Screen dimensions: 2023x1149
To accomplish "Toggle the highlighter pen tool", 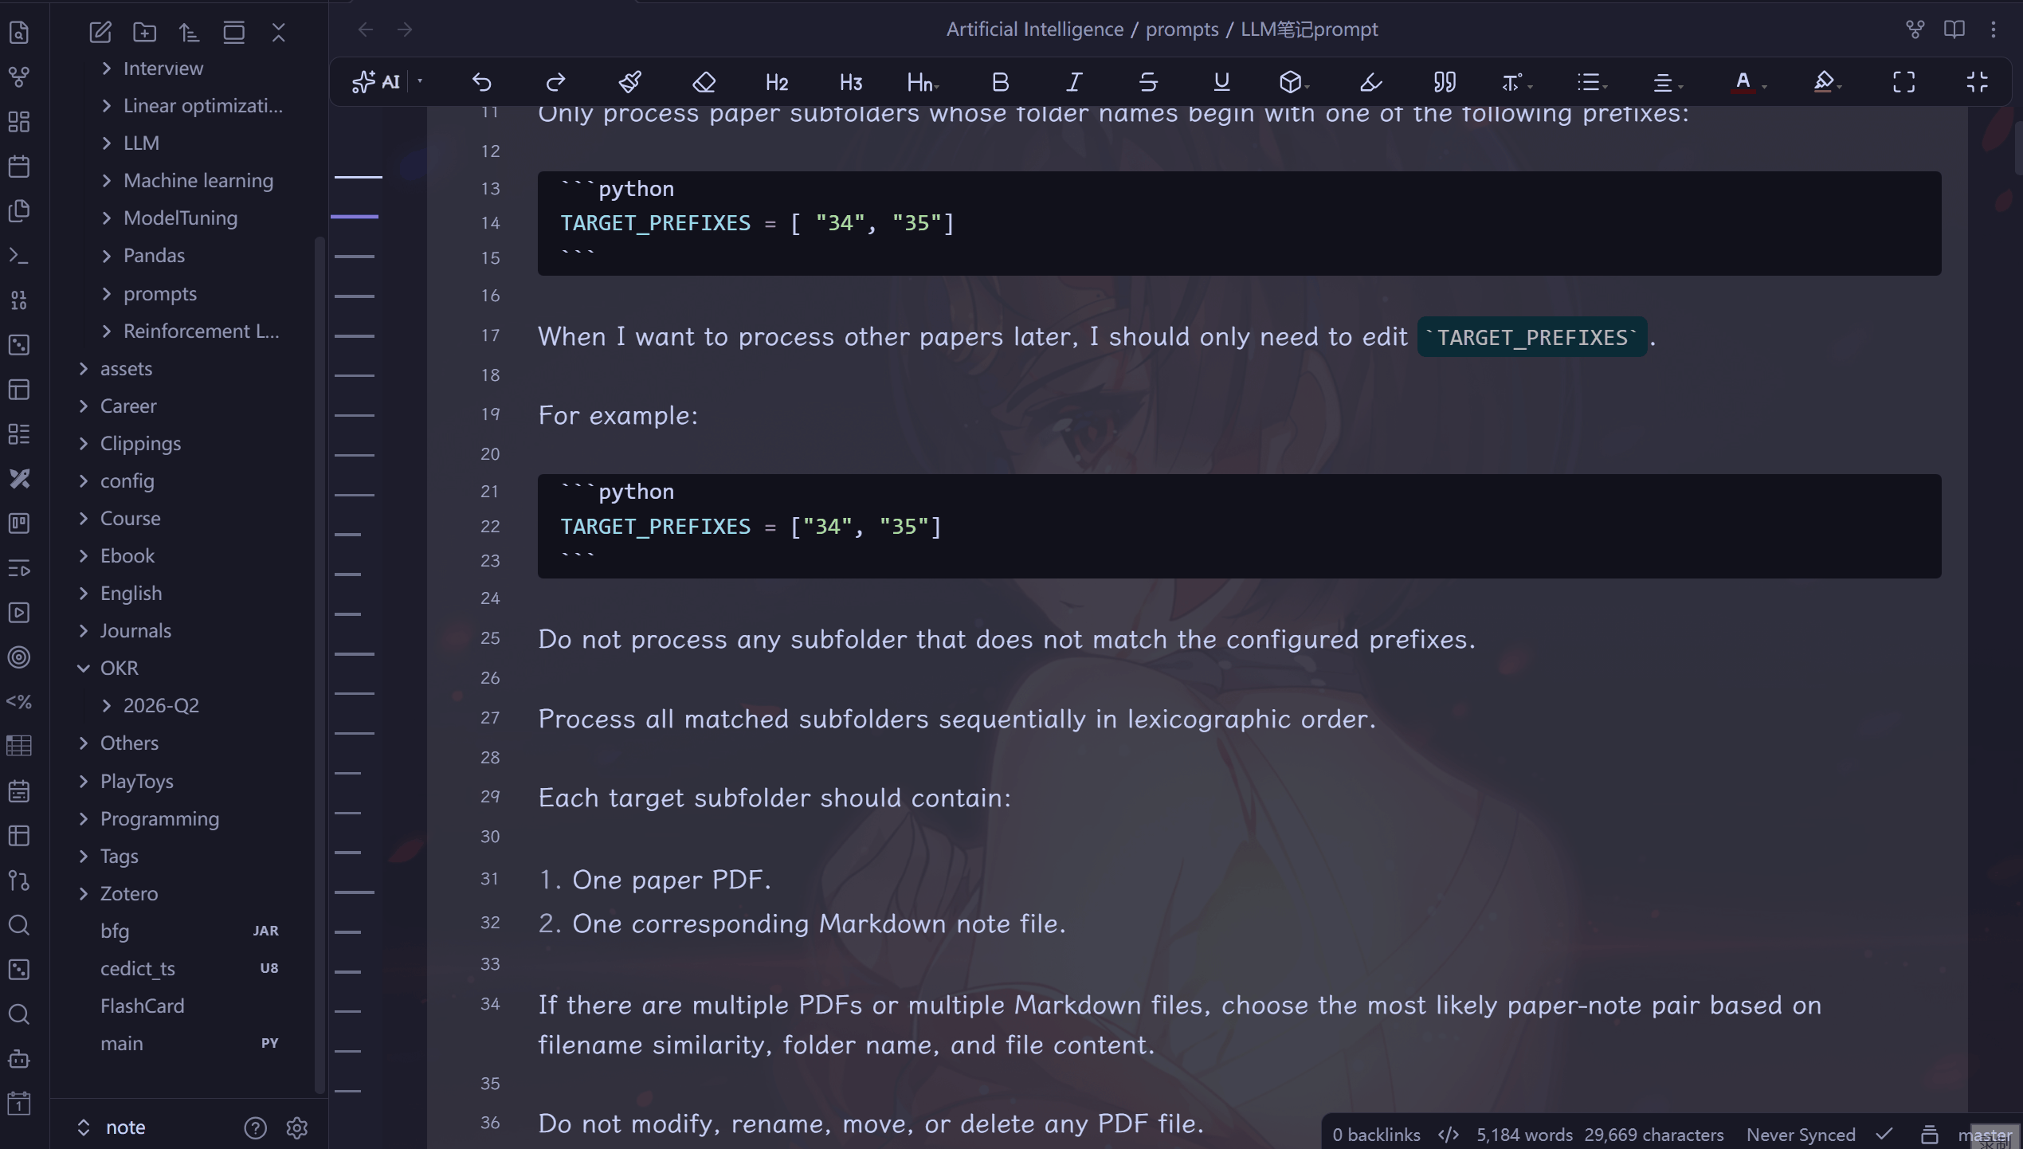I will [1370, 81].
